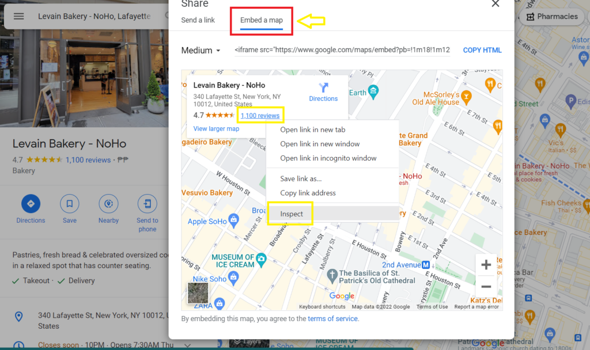The height and width of the screenshot is (350, 590).
Task: Zoom out on the embedded map
Action: point(486,287)
